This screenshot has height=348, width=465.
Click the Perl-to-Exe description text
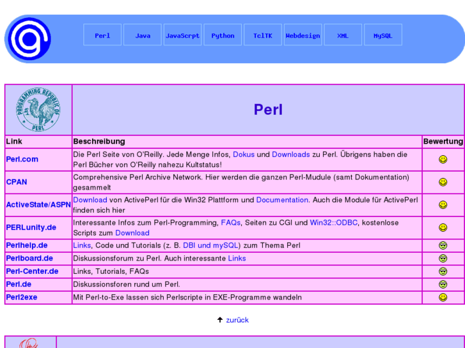coord(187,298)
